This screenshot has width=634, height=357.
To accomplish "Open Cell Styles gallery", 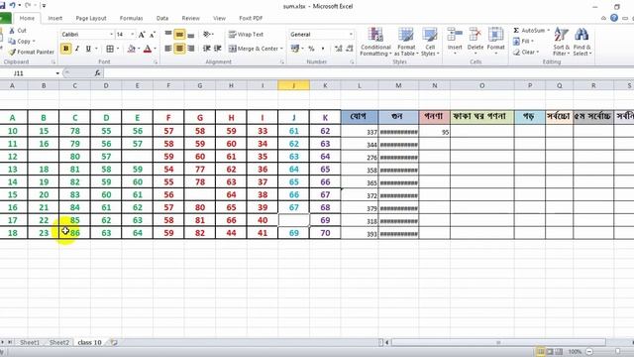I will pyautogui.click(x=430, y=42).
